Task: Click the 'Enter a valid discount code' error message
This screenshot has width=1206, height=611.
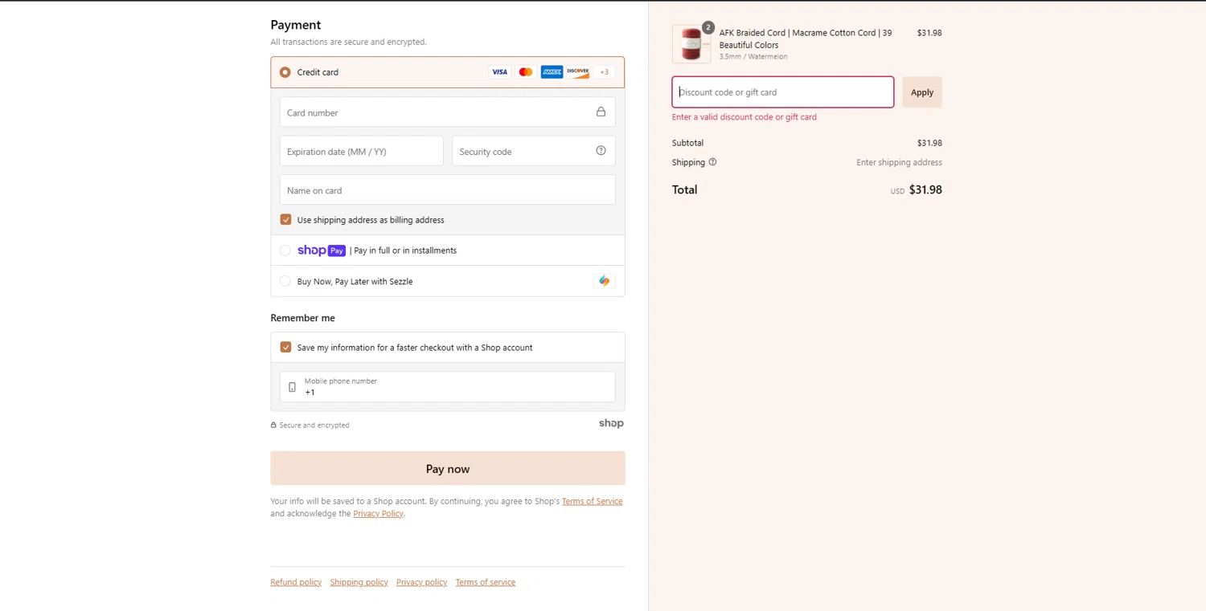Action: (x=745, y=117)
